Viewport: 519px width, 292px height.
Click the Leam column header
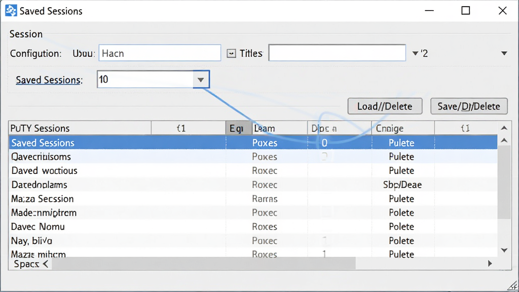[280, 128]
